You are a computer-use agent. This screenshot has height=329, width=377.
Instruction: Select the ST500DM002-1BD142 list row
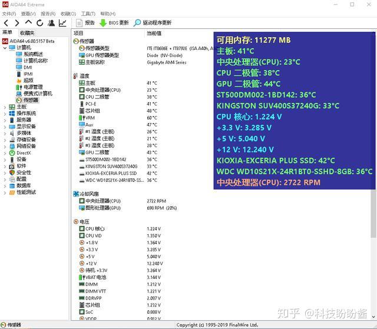pyautogui.click(x=118, y=159)
